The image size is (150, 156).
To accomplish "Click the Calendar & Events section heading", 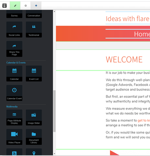I will 16,63.
